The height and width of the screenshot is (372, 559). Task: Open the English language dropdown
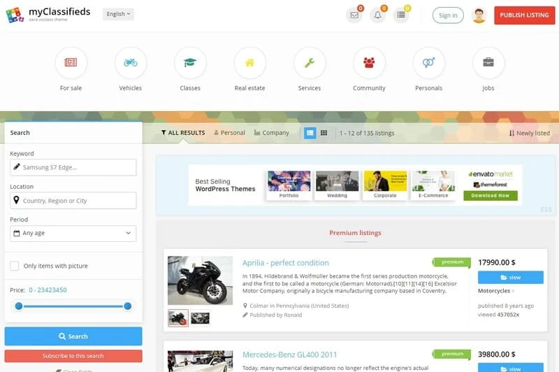(x=118, y=14)
